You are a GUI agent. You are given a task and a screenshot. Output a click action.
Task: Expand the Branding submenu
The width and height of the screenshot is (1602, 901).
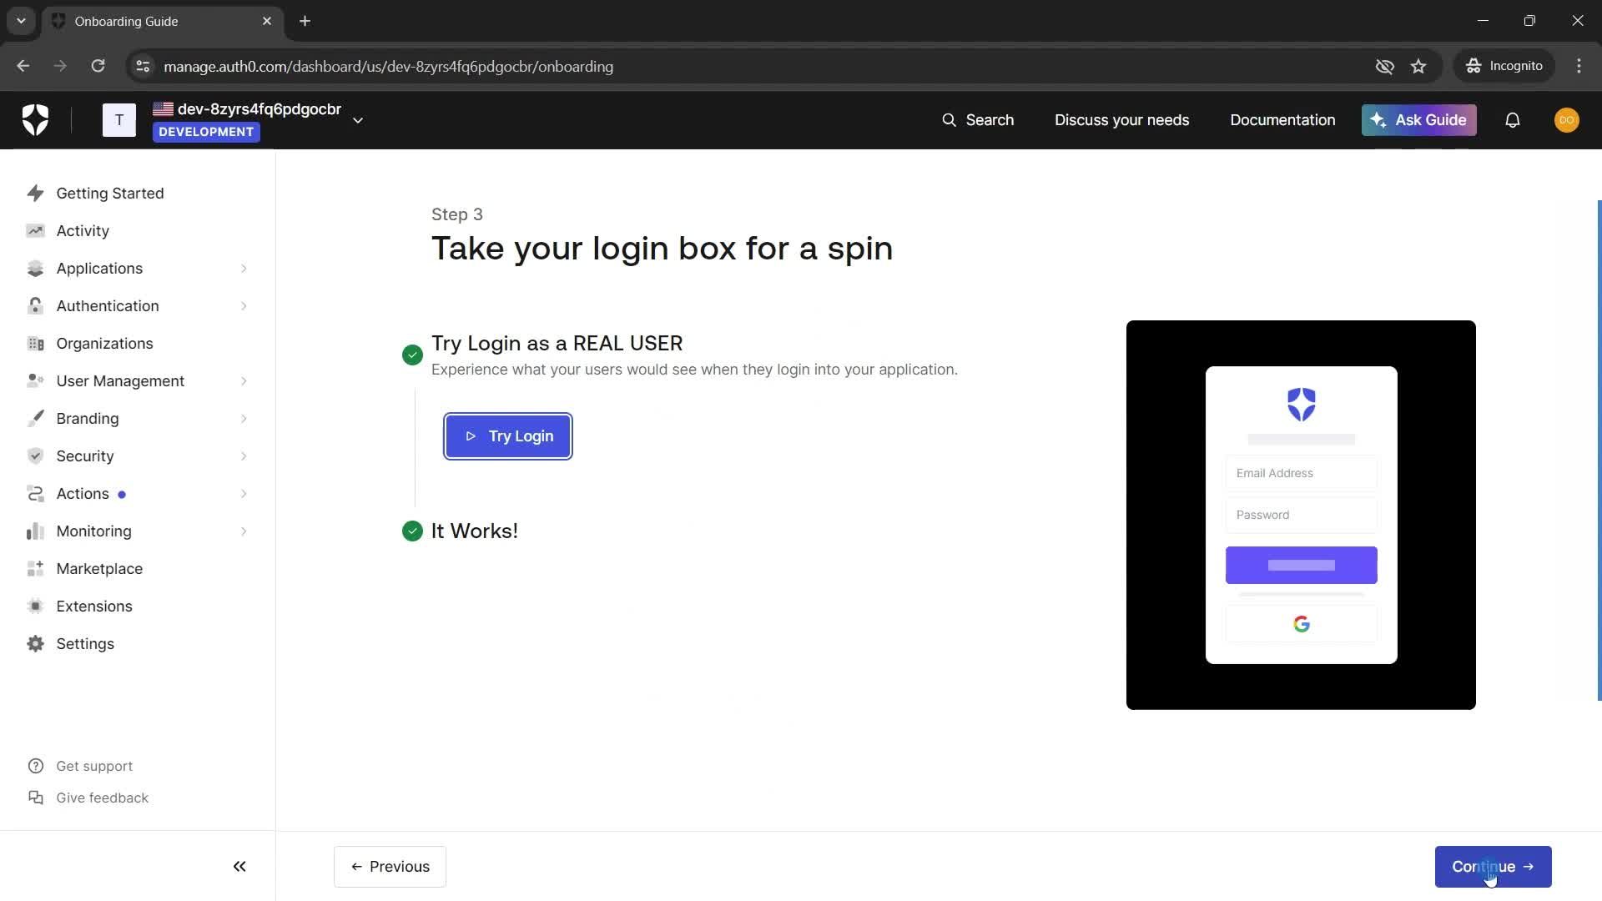coord(244,419)
